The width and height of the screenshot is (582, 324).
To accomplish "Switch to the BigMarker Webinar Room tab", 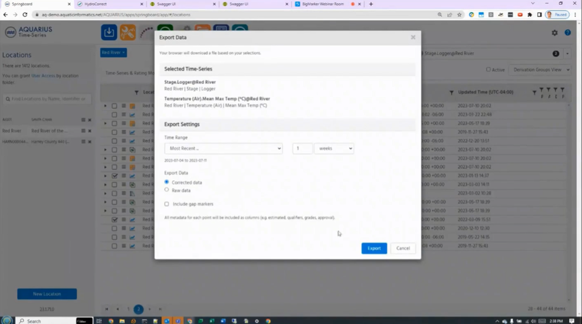I will [x=328, y=4].
